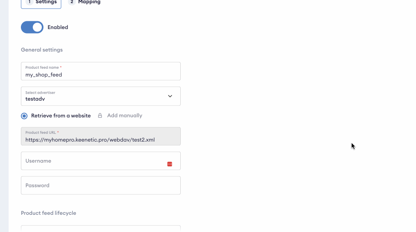Click the step 1 number badge
The height and width of the screenshot is (232, 416).
pos(29,2)
